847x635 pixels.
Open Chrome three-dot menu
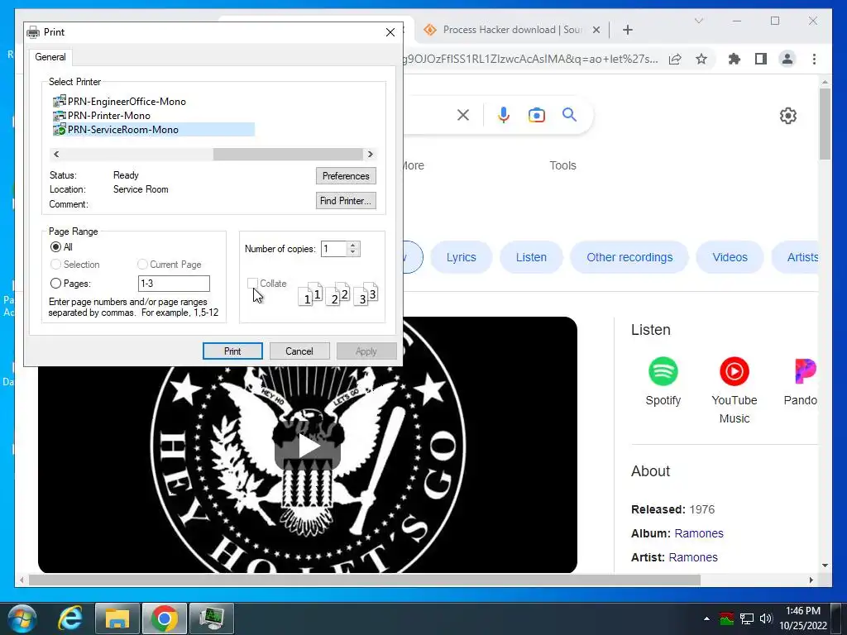(814, 59)
